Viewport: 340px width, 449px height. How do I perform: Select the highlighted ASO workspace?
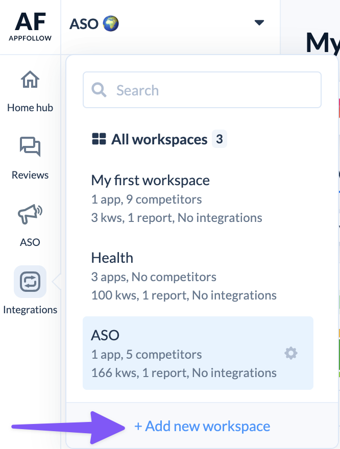click(198, 353)
